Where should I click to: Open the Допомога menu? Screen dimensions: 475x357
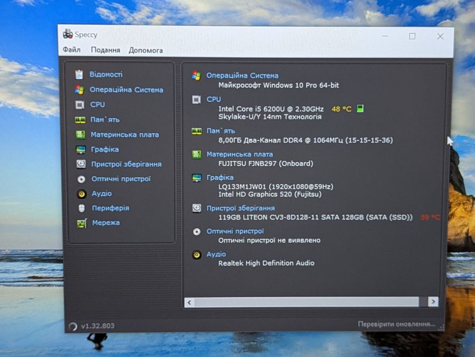point(146,50)
